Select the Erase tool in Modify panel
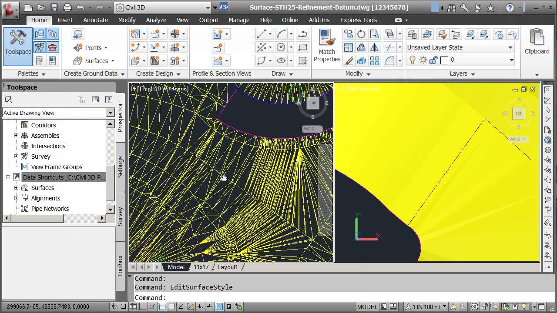Viewport: 557px width, 313px height. pyautogui.click(x=348, y=61)
